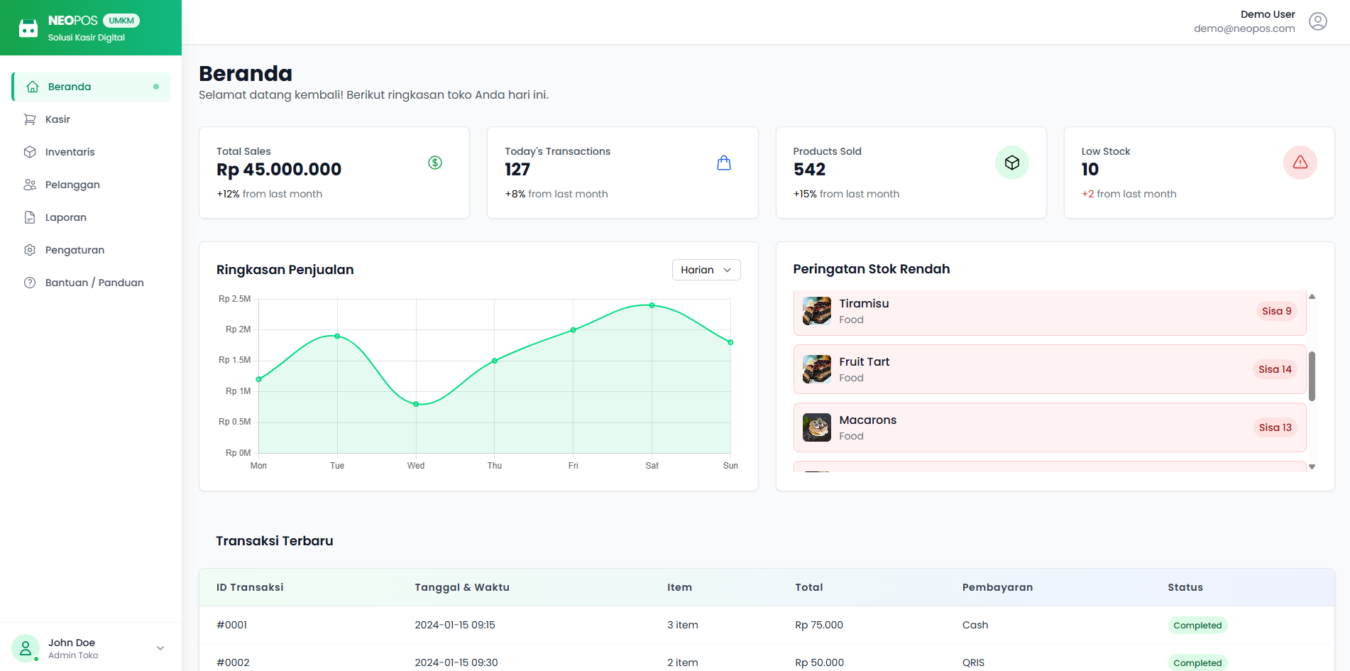The width and height of the screenshot is (1350, 671).
Task: Open Pengaturan gear icon
Action: (x=30, y=250)
